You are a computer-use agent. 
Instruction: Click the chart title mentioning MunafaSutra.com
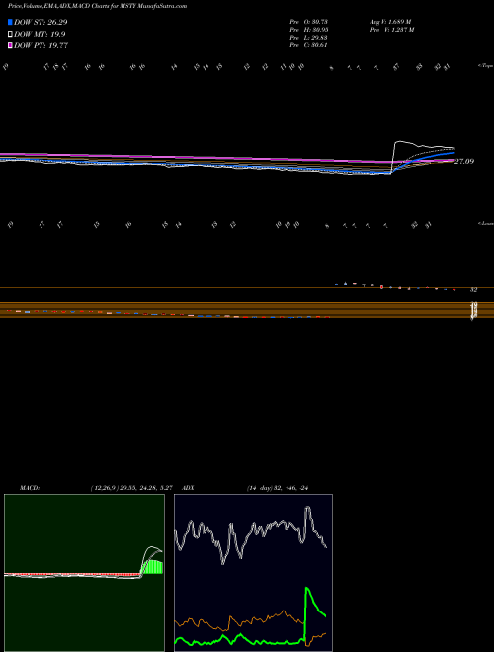point(97,6)
